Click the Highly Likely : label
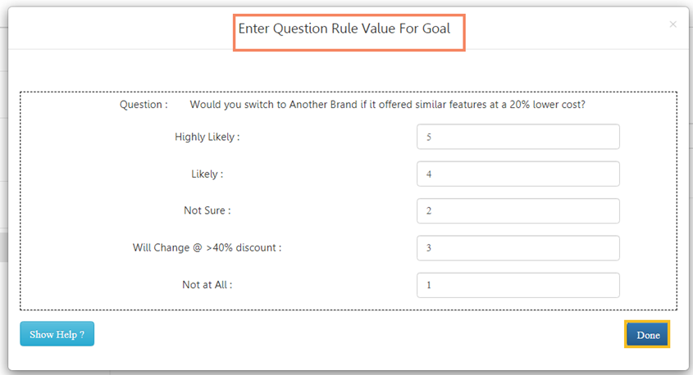The width and height of the screenshot is (693, 375). point(207,137)
